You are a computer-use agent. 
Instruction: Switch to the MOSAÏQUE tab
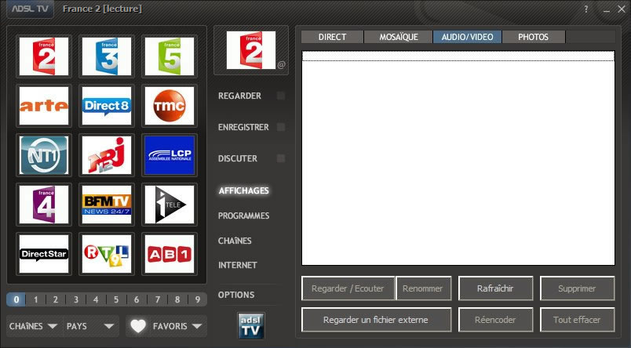[x=399, y=37]
